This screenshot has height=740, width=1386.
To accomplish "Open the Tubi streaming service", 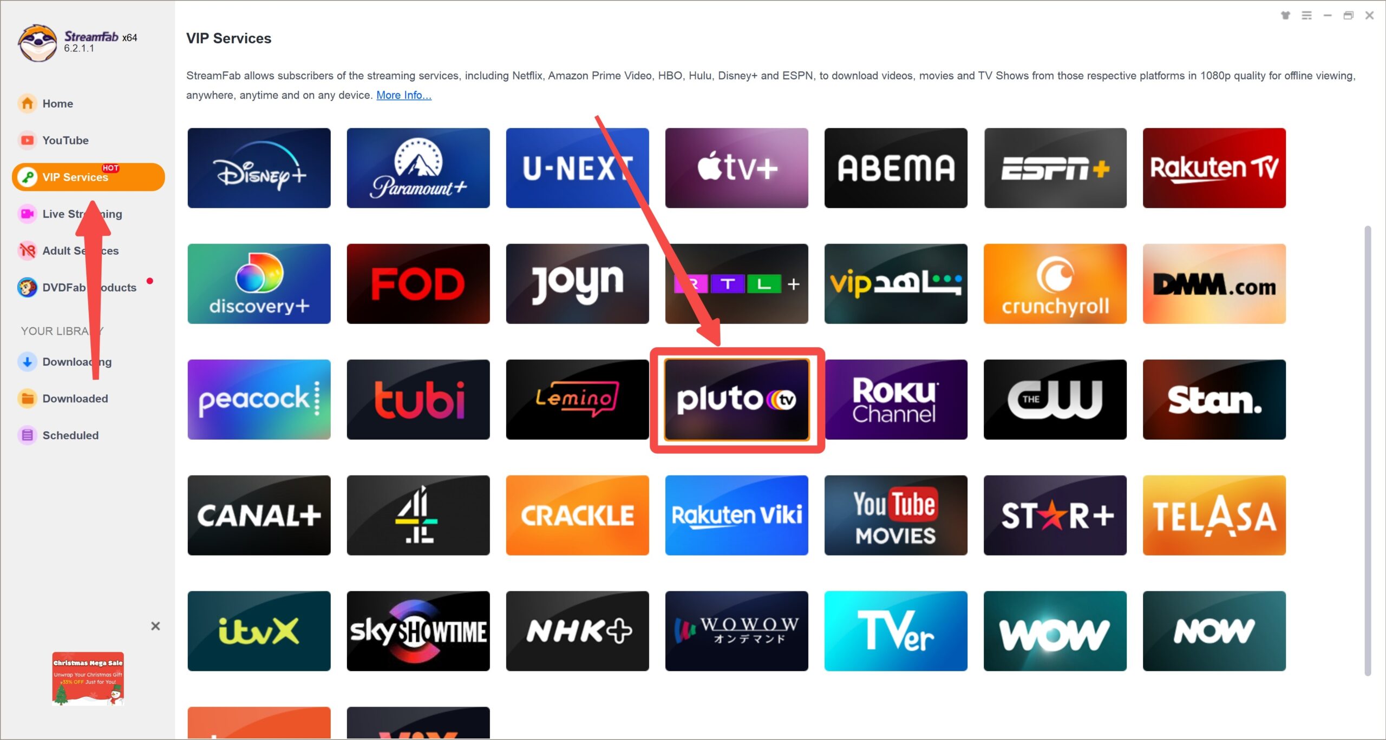I will (x=418, y=399).
